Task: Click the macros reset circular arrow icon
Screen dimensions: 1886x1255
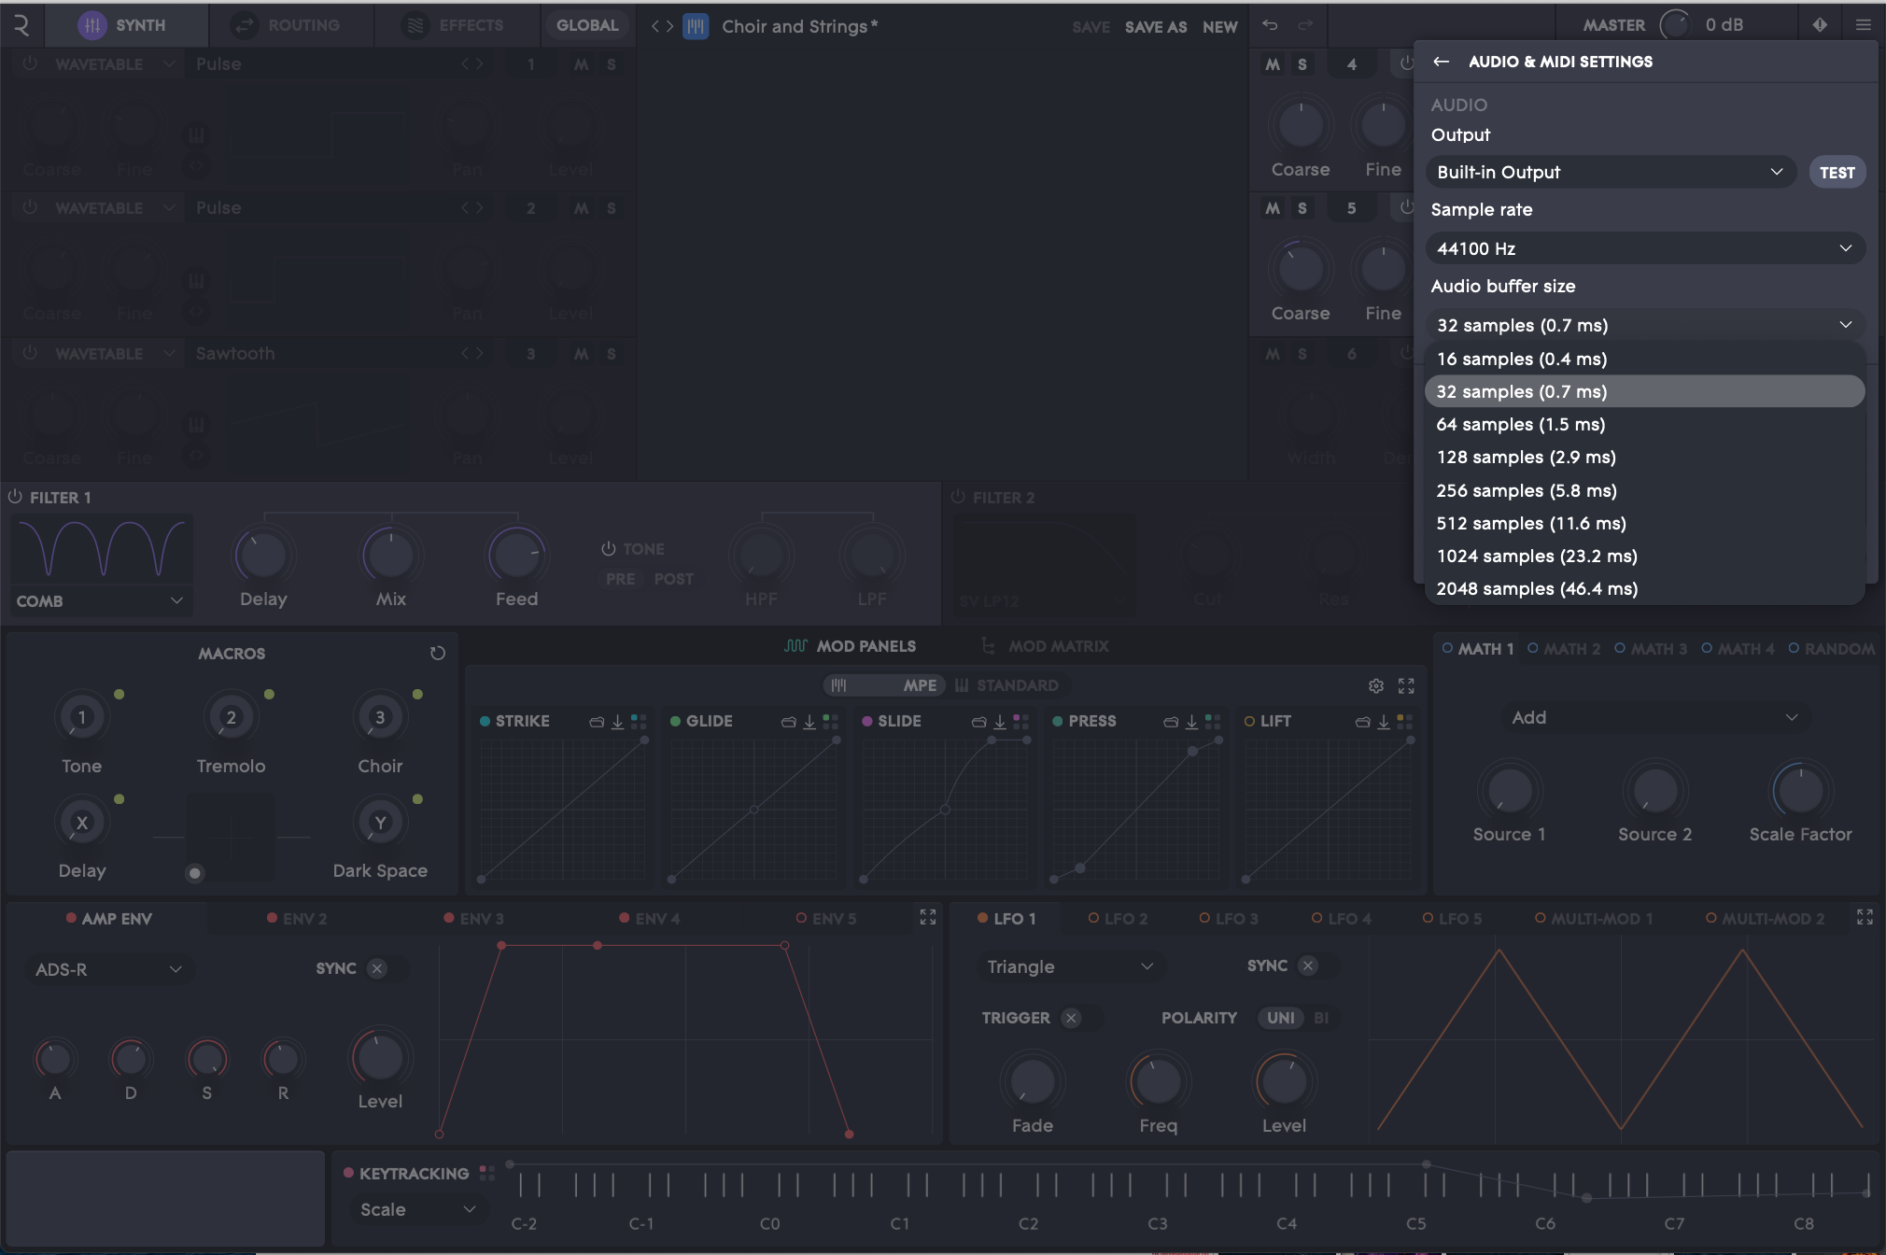Action: (x=437, y=654)
